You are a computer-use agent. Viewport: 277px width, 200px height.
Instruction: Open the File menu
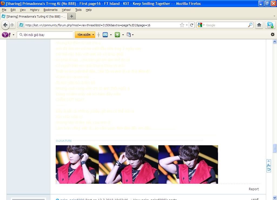pyautogui.click(x=4, y=10)
